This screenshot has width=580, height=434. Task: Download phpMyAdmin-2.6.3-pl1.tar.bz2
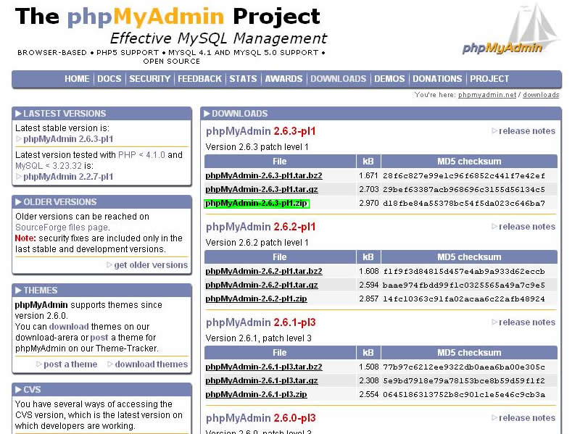click(x=264, y=175)
